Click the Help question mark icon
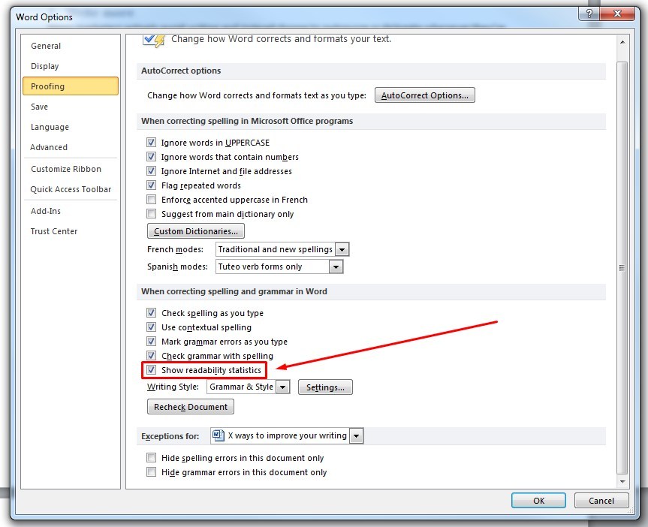 click(589, 14)
